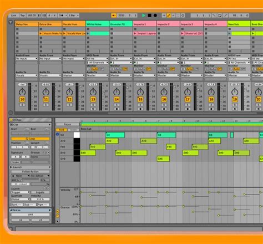Viewport: 263px width, 244px height.
Task: Click the MIDI overdub plus button
Action: (x=164, y=16)
